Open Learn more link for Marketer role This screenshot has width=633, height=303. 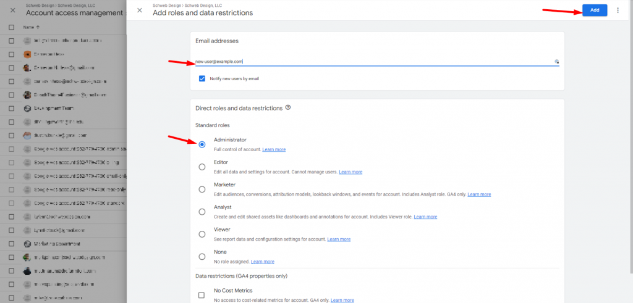pyautogui.click(x=479, y=194)
